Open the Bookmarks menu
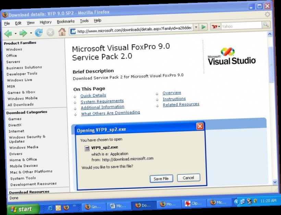This screenshot has width=281, height=215. click(x=65, y=22)
